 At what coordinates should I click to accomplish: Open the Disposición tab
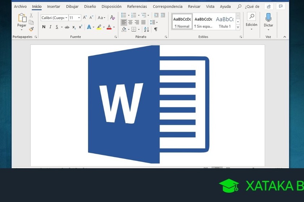click(x=111, y=6)
